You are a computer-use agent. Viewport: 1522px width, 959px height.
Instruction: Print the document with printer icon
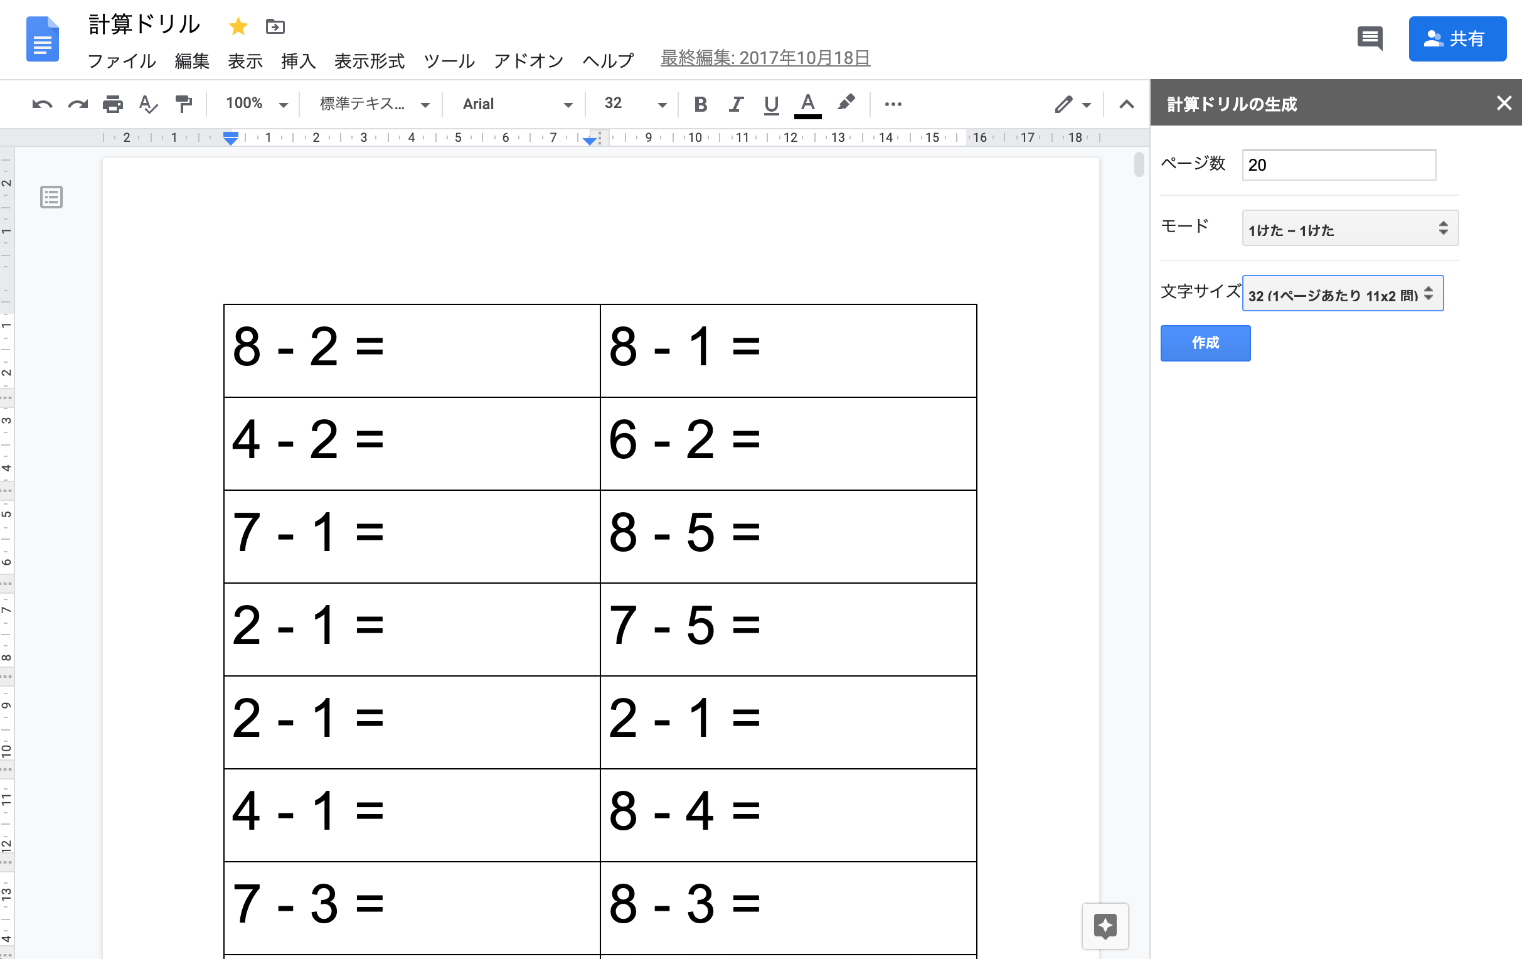pyautogui.click(x=113, y=104)
